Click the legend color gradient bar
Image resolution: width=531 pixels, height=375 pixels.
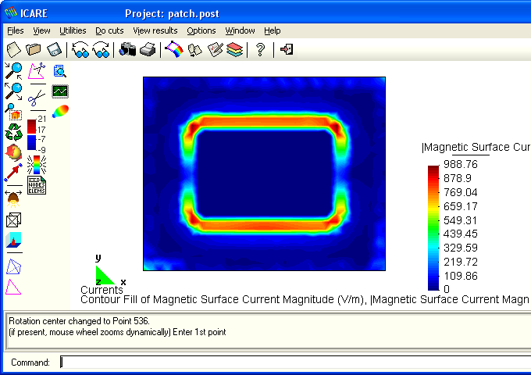[x=433, y=227]
